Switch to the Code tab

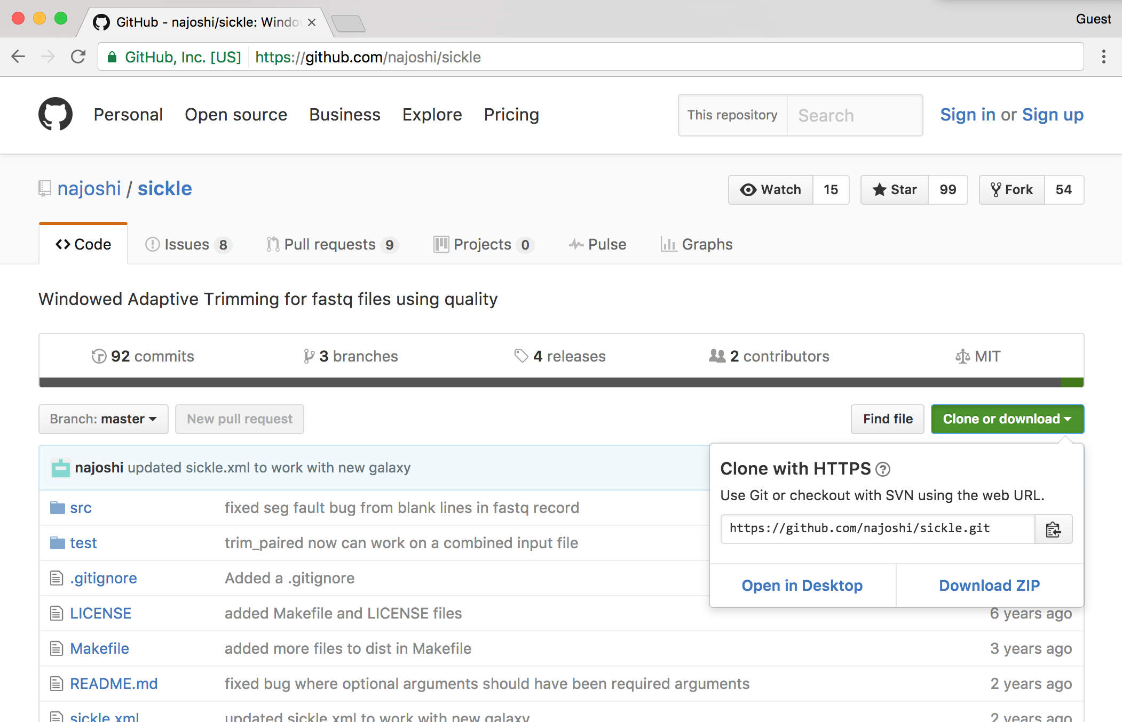coord(83,244)
